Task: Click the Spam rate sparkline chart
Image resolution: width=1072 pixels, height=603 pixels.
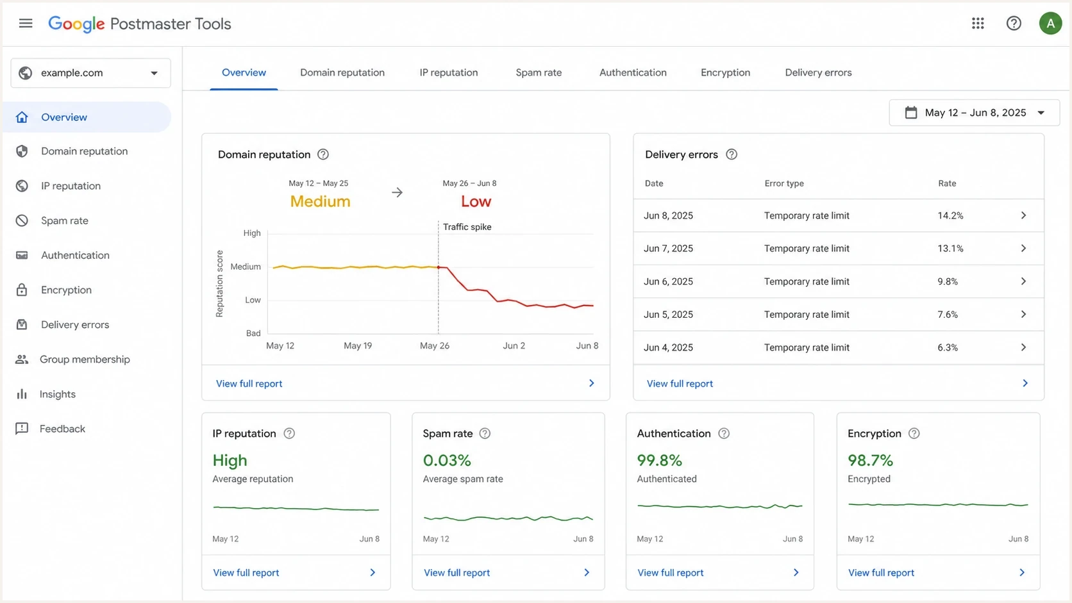Action: [508, 518]
